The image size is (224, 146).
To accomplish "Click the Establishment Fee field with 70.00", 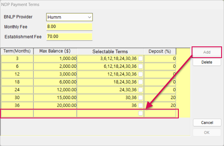I will tap(69, 37).
